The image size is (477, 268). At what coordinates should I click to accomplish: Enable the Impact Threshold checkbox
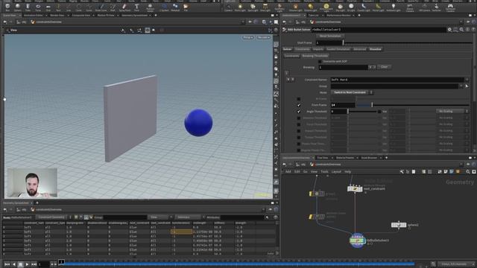point(299,131)
